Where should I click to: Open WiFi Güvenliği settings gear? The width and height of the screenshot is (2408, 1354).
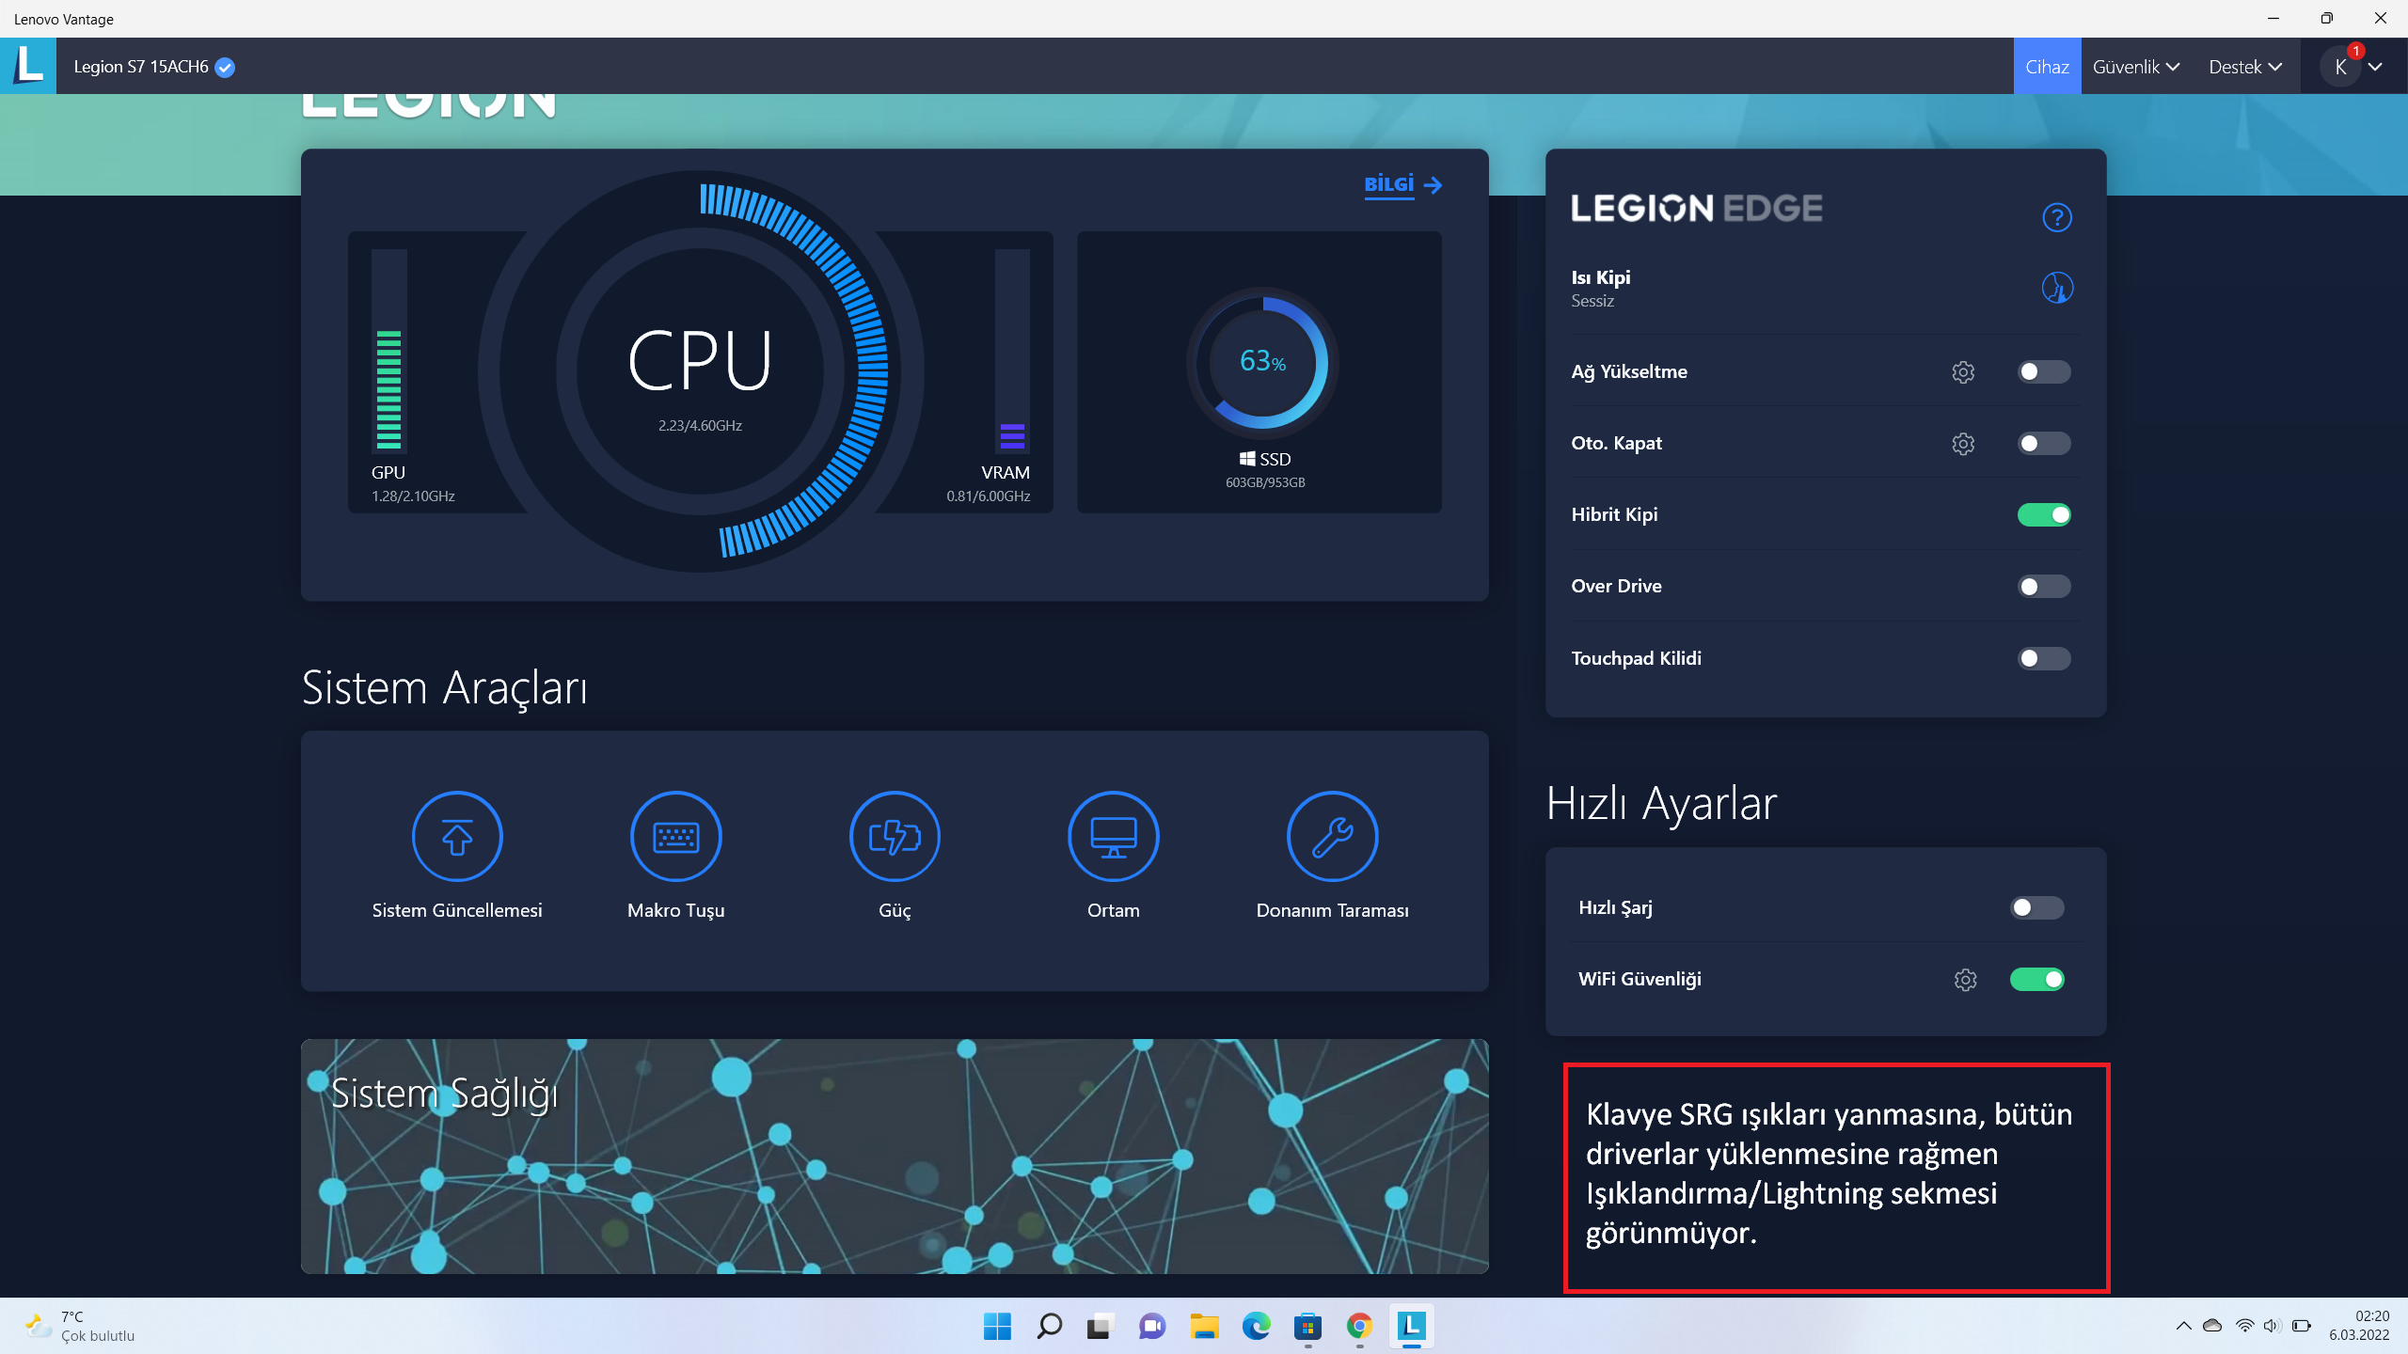point(1965,980)
